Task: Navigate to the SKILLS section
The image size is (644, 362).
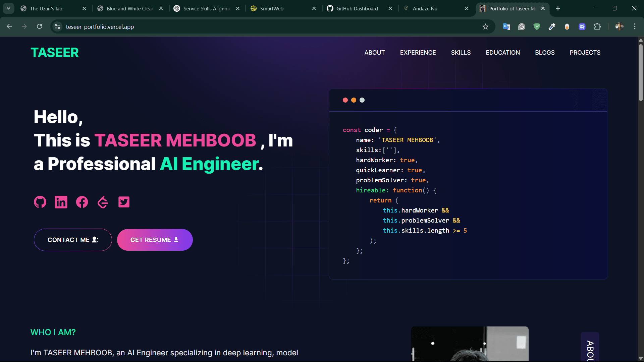Action: point(461,52)
